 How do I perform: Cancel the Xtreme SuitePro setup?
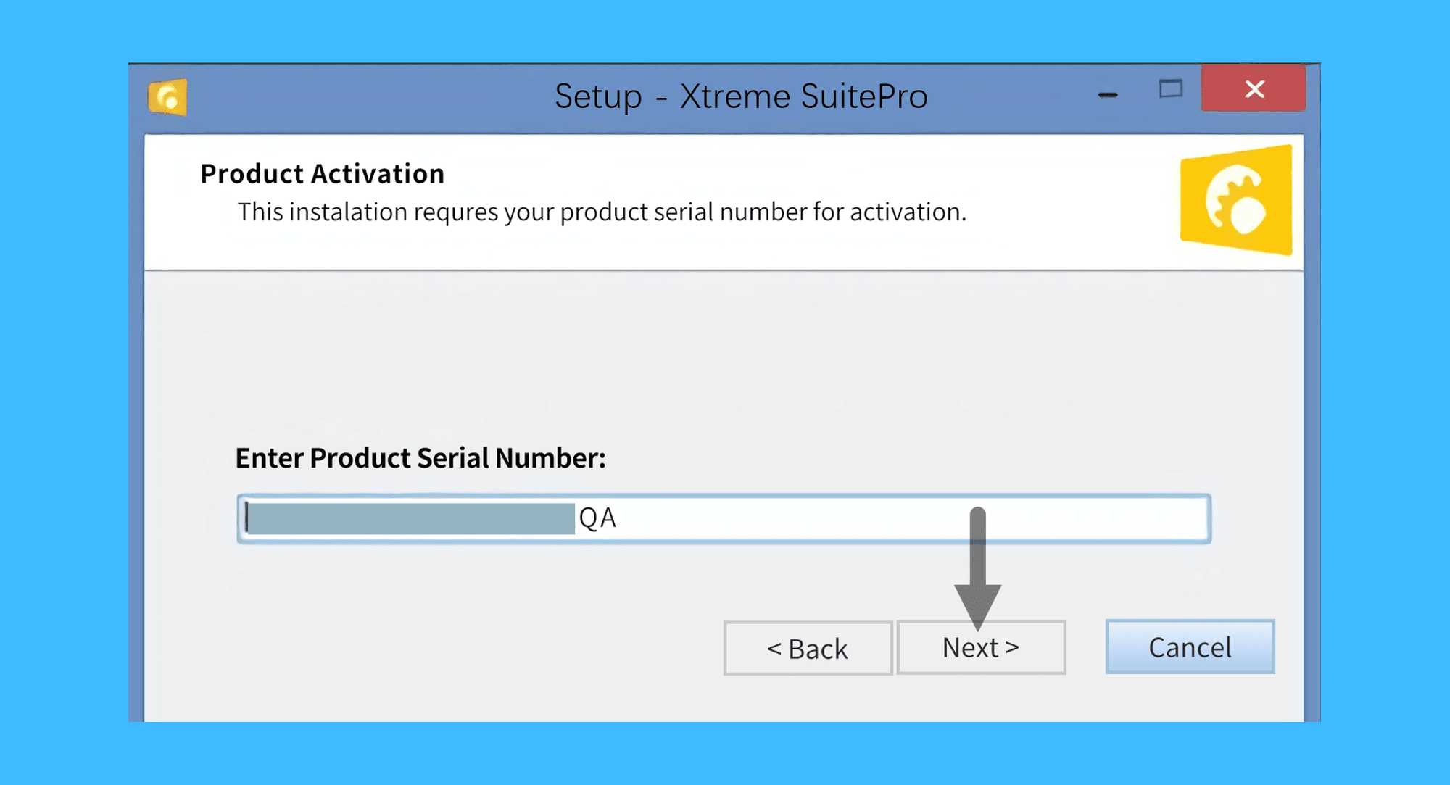pos(1190,647)
